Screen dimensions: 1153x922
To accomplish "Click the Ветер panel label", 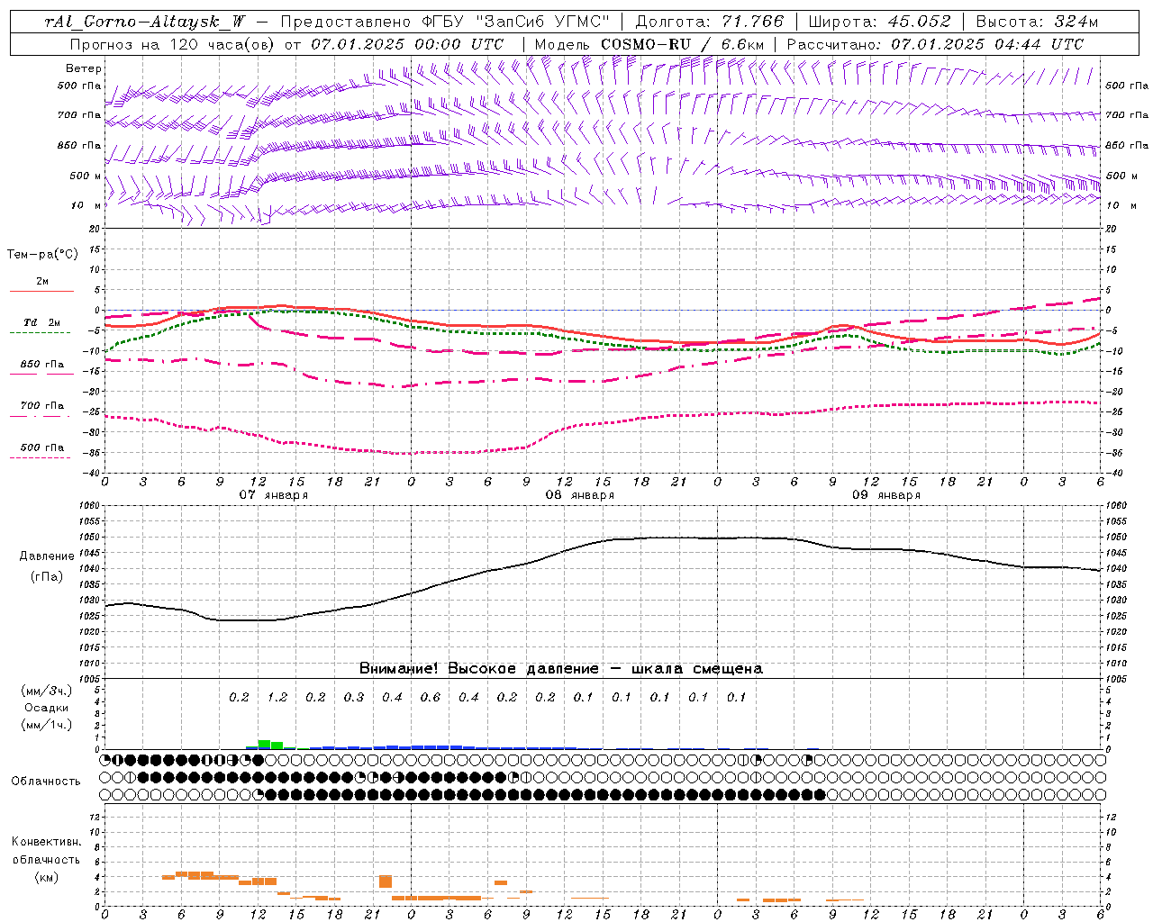I will point(84,68).
